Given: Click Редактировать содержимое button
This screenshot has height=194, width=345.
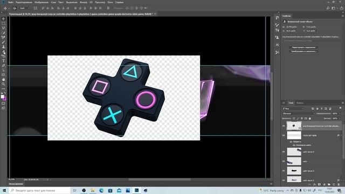Looking at the screenshot, I should [x=303, y=47].
